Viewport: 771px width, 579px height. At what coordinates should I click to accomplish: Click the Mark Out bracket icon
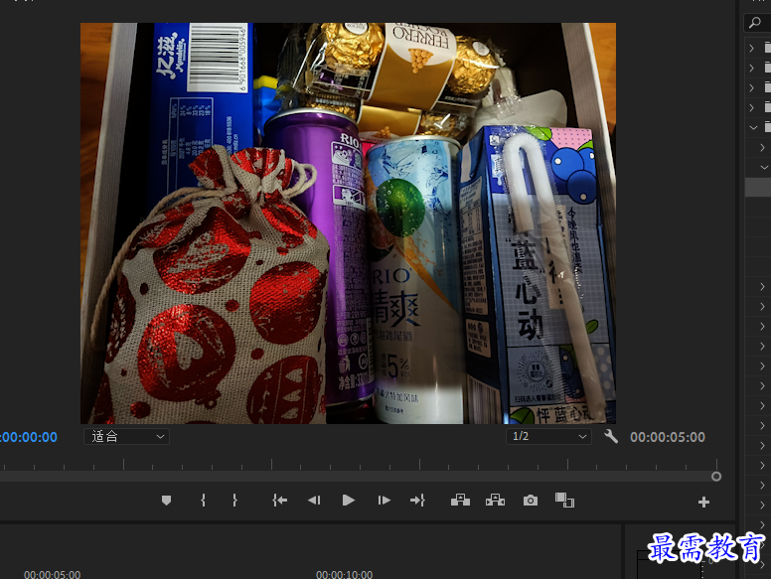point(234,501)
